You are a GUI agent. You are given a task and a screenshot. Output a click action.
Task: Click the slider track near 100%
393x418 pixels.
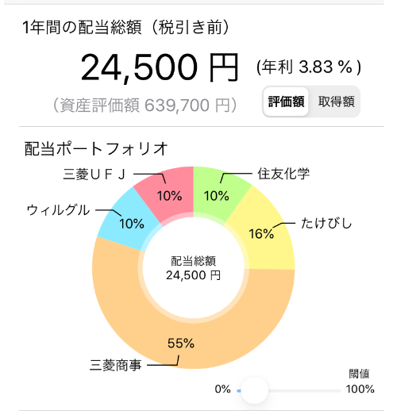336,391
